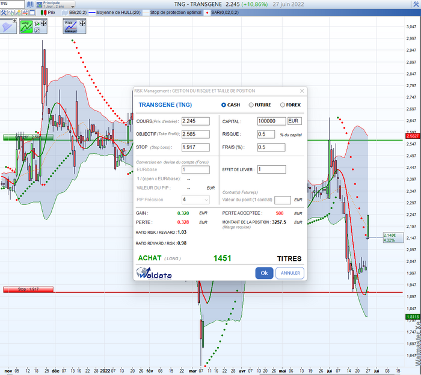The width and height of the screenshot is (421, 375).
Task: Open the book library icon
Action: (x=30, y=4)
